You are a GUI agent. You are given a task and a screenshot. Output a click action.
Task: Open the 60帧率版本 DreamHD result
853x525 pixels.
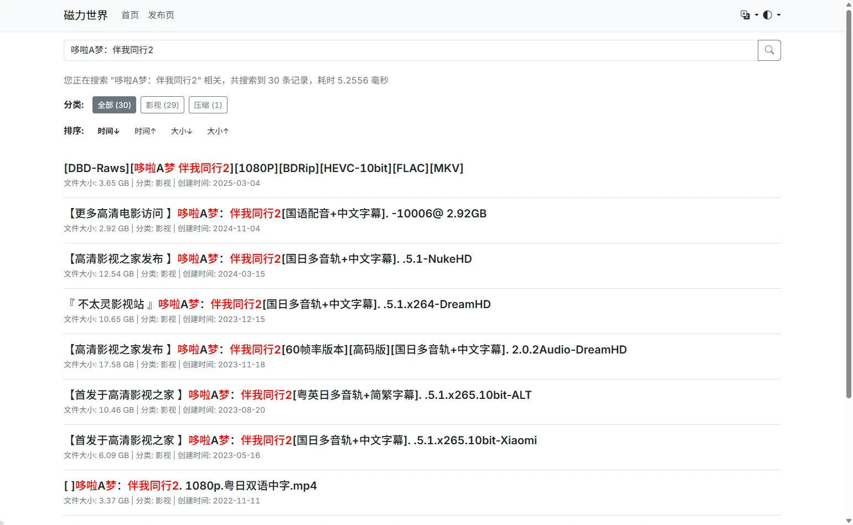347,350
